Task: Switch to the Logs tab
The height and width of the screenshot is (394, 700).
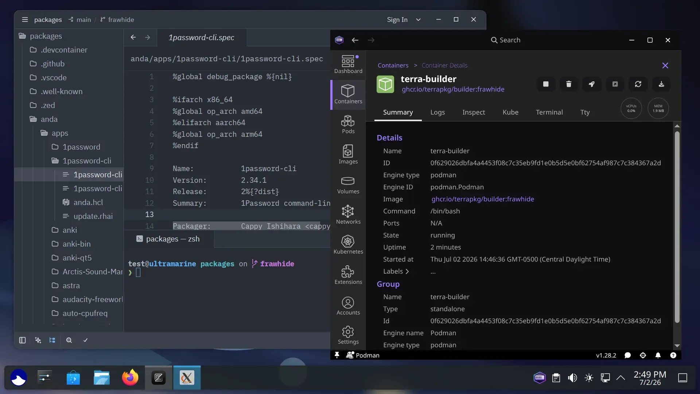Action: pos(437,112)
